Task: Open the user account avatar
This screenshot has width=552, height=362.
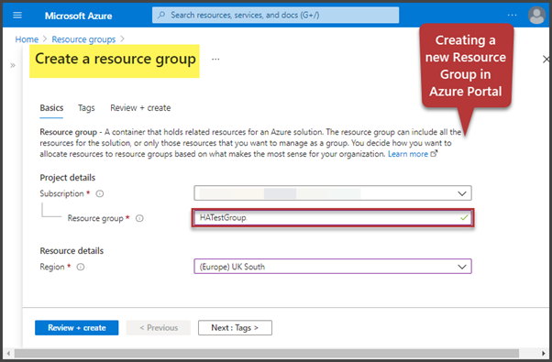Action: tap(536, 16)
